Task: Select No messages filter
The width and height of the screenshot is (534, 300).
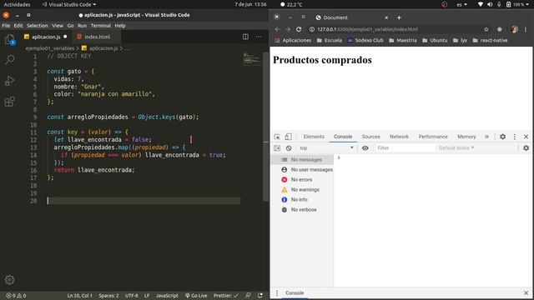Action: (x=302, y=159)
